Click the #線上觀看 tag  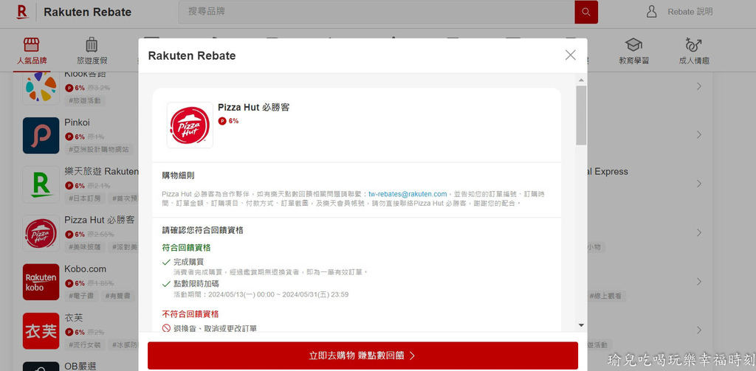point(607,296)
